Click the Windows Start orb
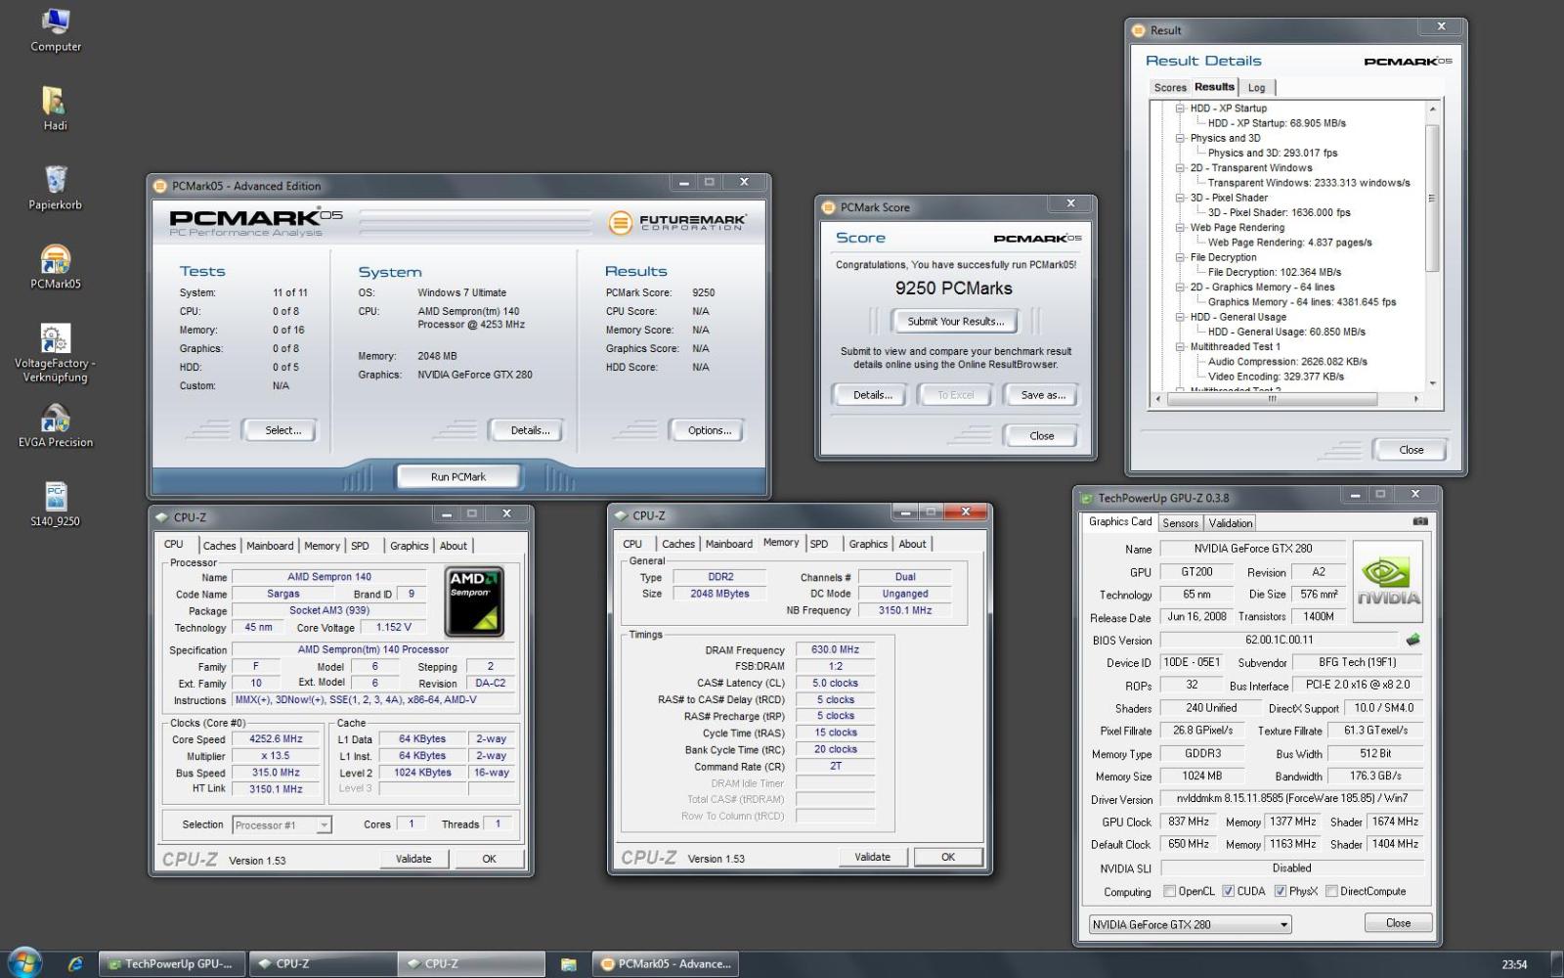The height and width of the screenshot is (978, 1564). [x=23, y=962]
